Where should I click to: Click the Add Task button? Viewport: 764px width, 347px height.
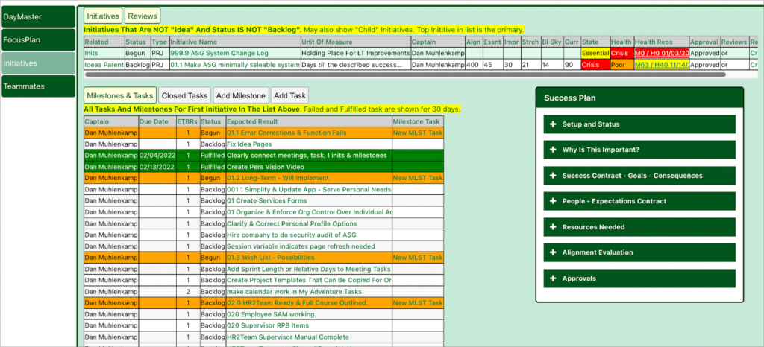289,95
